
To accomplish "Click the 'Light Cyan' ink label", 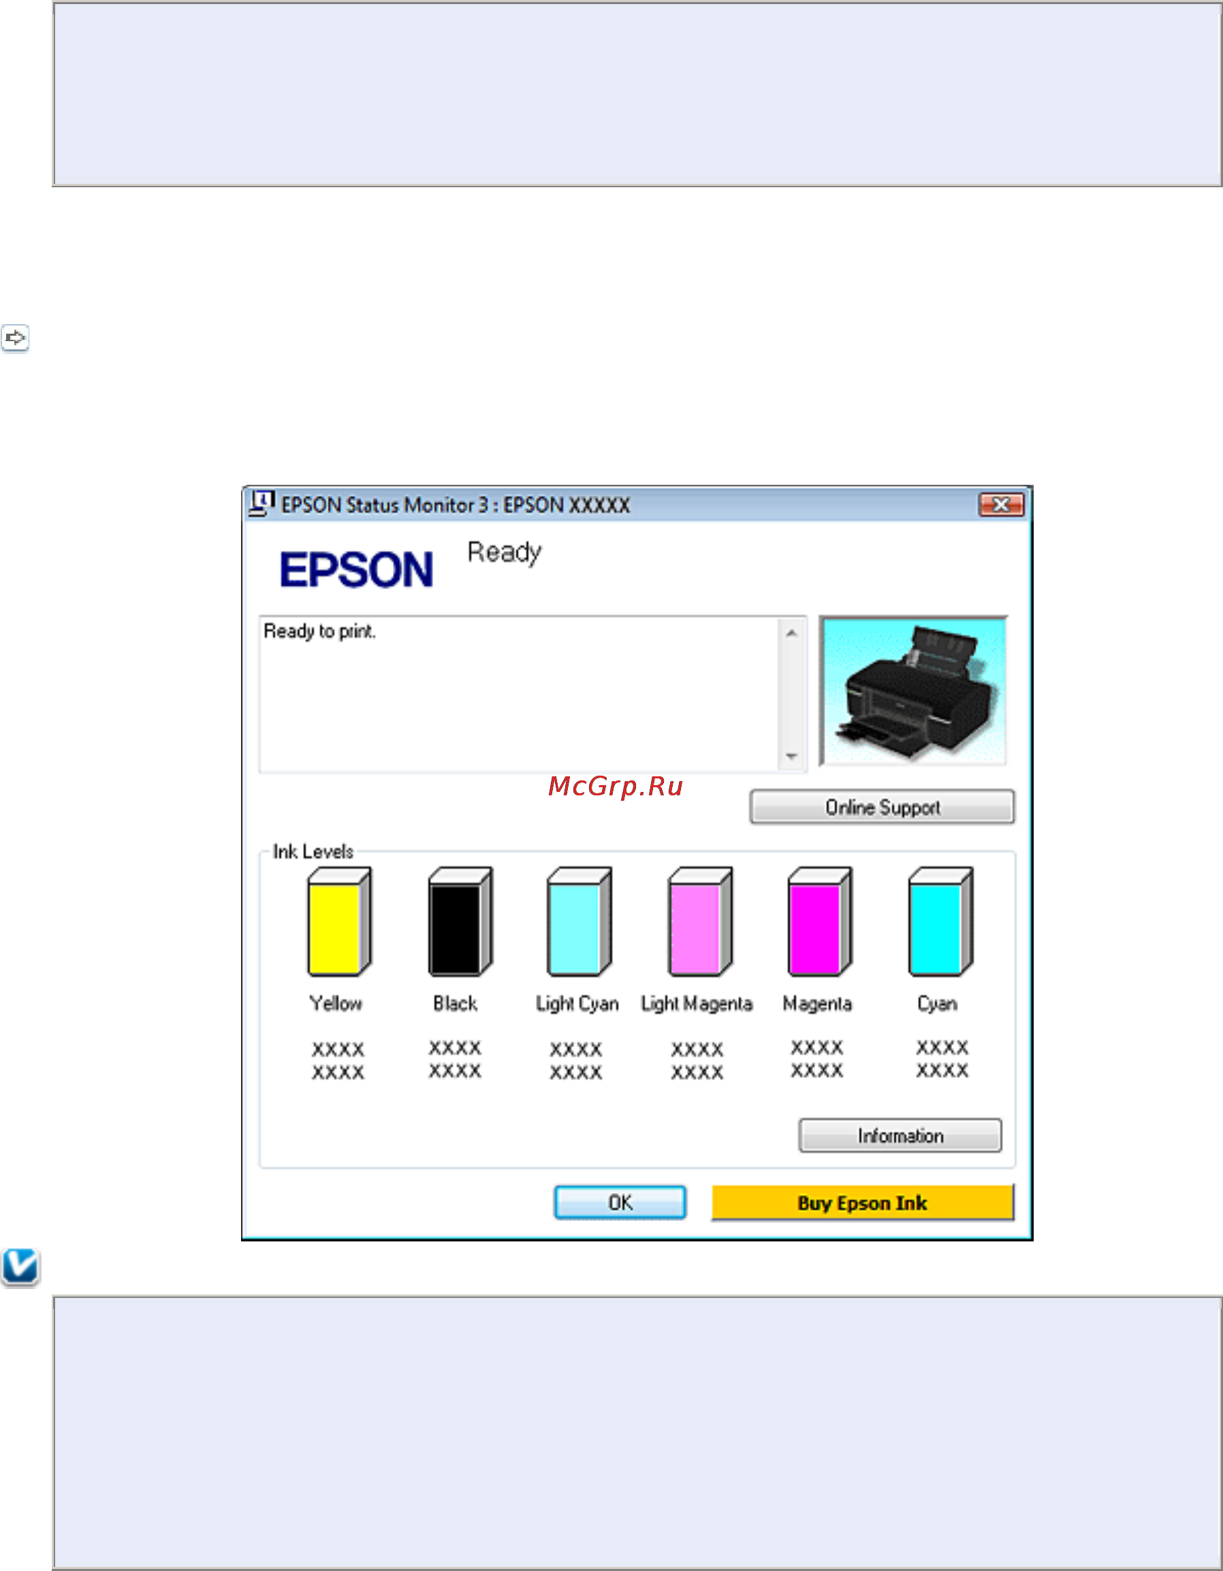I will 577,1004.
